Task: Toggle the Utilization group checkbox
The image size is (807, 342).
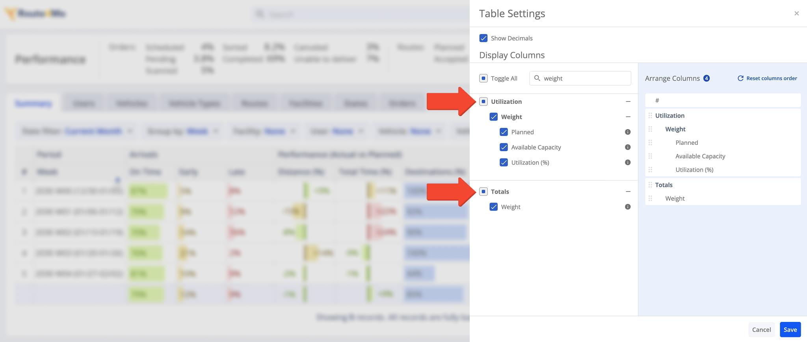Action: (483, 102)
